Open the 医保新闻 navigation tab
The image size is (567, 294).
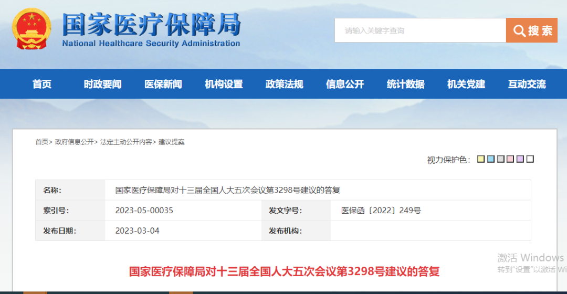tap(163, 84)
